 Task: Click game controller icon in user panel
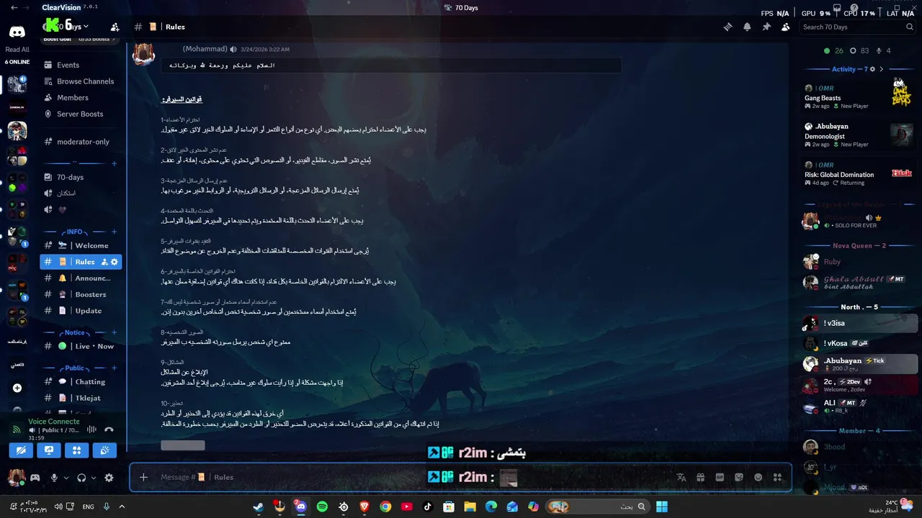tap(34, 477)
